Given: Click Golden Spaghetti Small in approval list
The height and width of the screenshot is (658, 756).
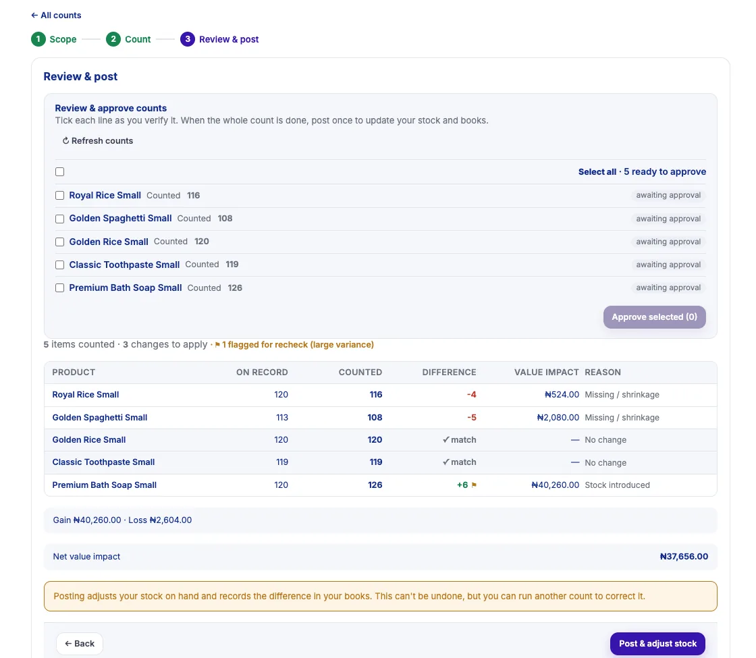Looking at the screenshot, I should (120, 219).
